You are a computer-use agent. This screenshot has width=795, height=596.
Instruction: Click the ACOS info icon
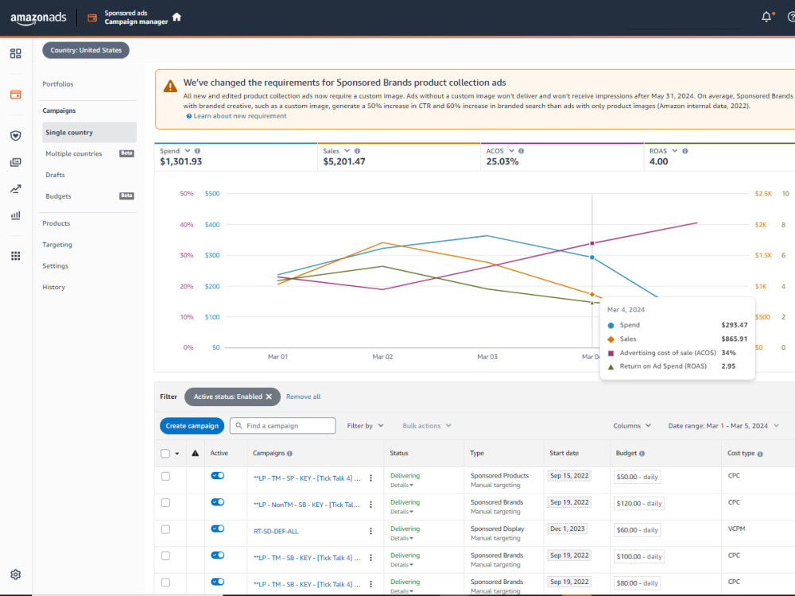[x=522, y=151]
